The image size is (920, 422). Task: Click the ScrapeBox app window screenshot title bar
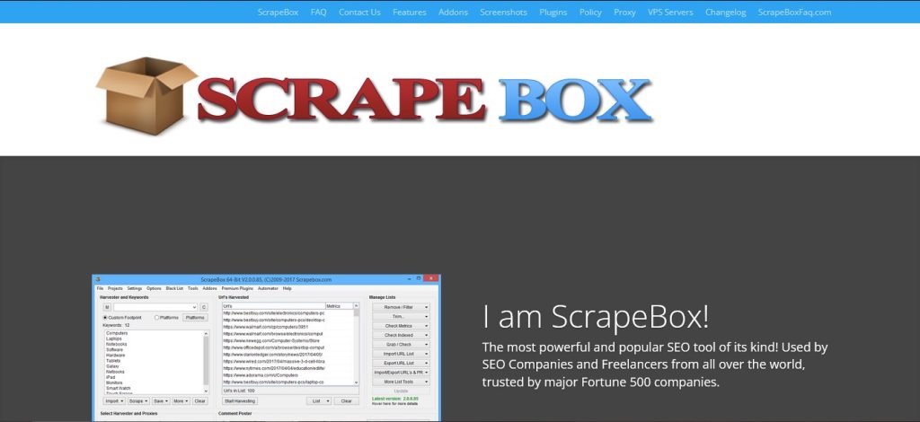(266, 279)
